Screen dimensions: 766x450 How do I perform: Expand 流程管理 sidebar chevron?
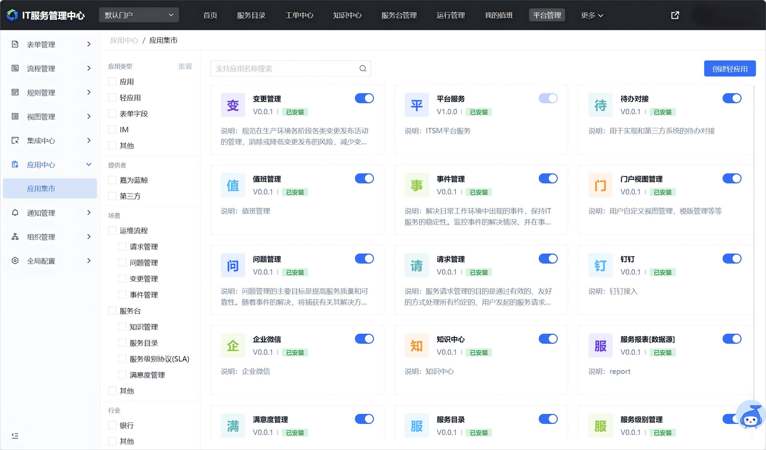[x=89, y=68]
